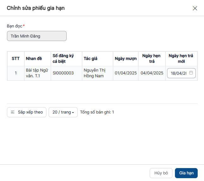Open calendar picker in new due date field
Viewport: 204px width, 181px height.
(191, 73)
